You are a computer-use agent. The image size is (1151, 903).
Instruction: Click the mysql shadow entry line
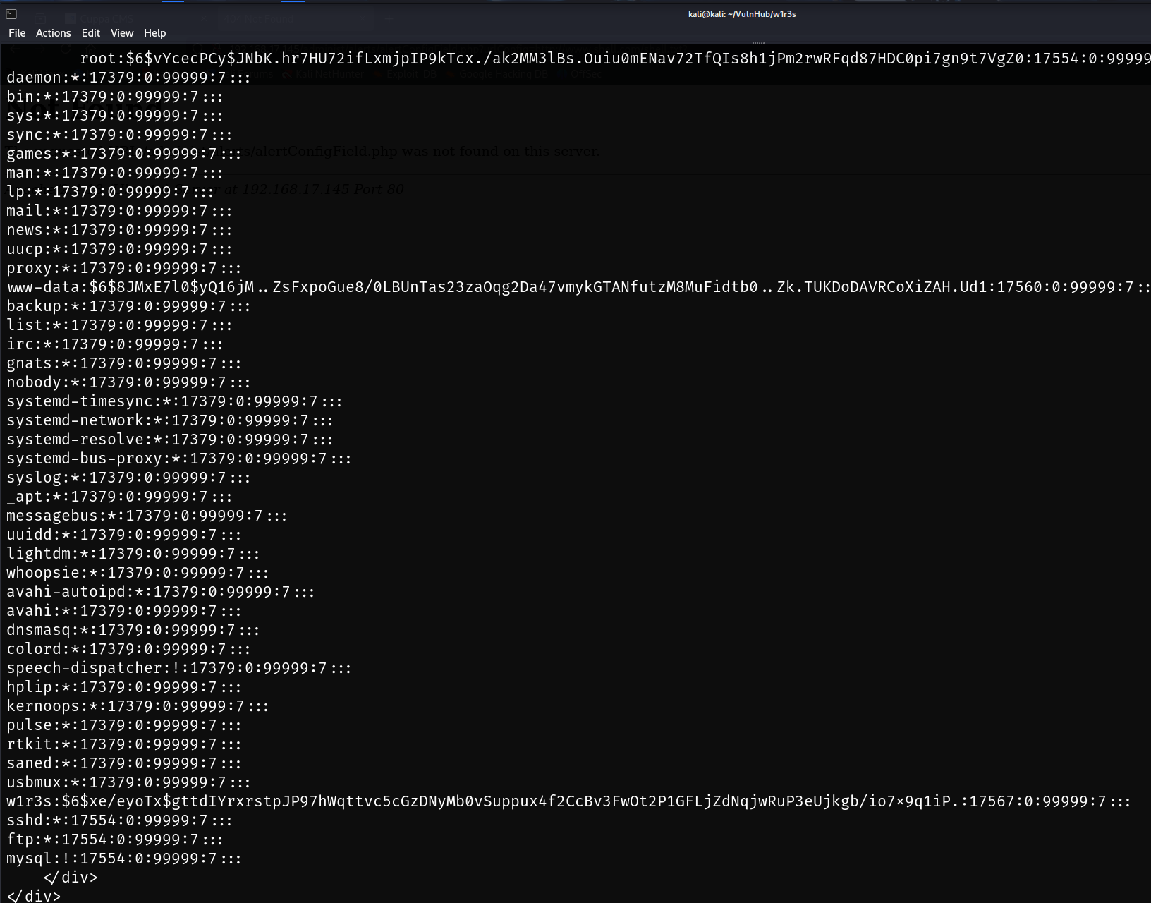[x=123, y=859]
